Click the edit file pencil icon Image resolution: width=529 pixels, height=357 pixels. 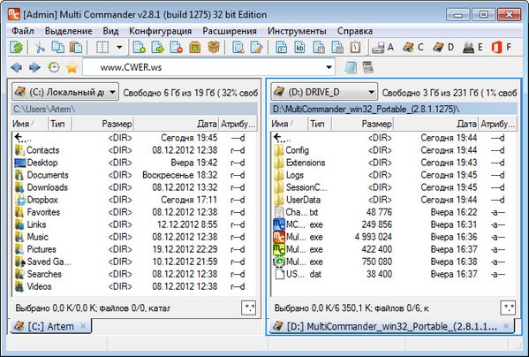click(257, 47)
